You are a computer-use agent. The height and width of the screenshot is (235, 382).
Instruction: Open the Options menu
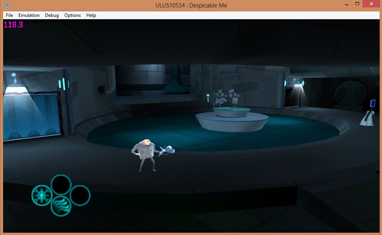coord(73,15)
